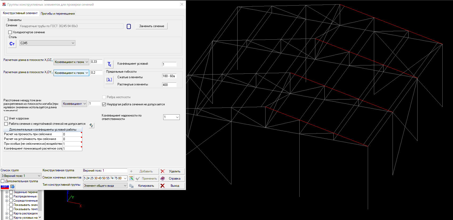Switch to the Прогибы и перемещения tab
Screen dimensions: 453x220
pos(58,14)
